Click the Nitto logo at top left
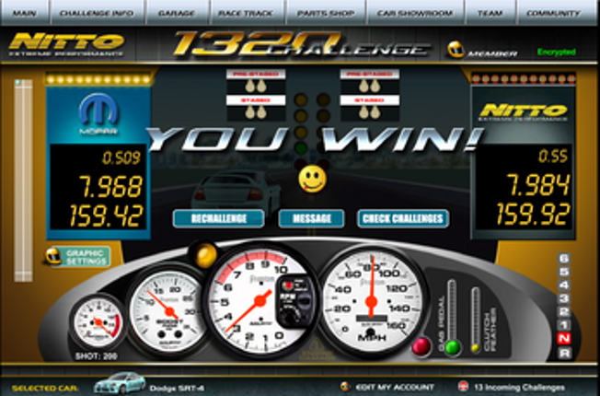 click(x=66, y=45)
